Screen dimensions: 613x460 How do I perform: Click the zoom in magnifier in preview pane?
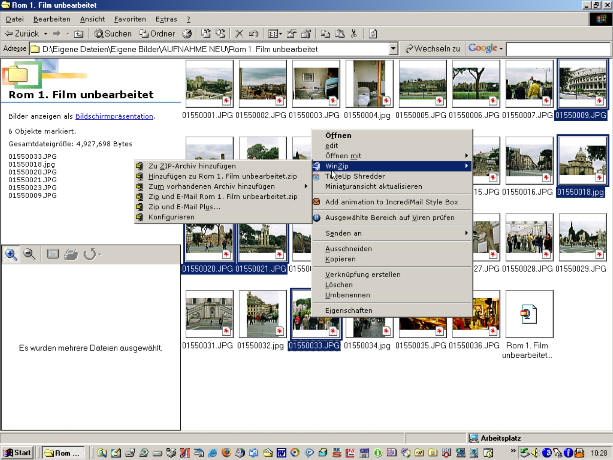pyautogui.click(x=11, y=254)
